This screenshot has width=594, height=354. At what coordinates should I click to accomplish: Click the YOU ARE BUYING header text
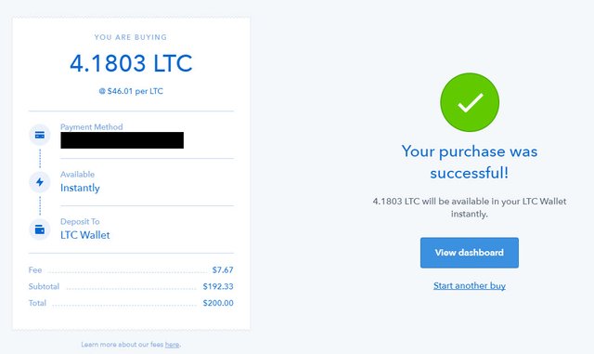[x=131, y=37]
